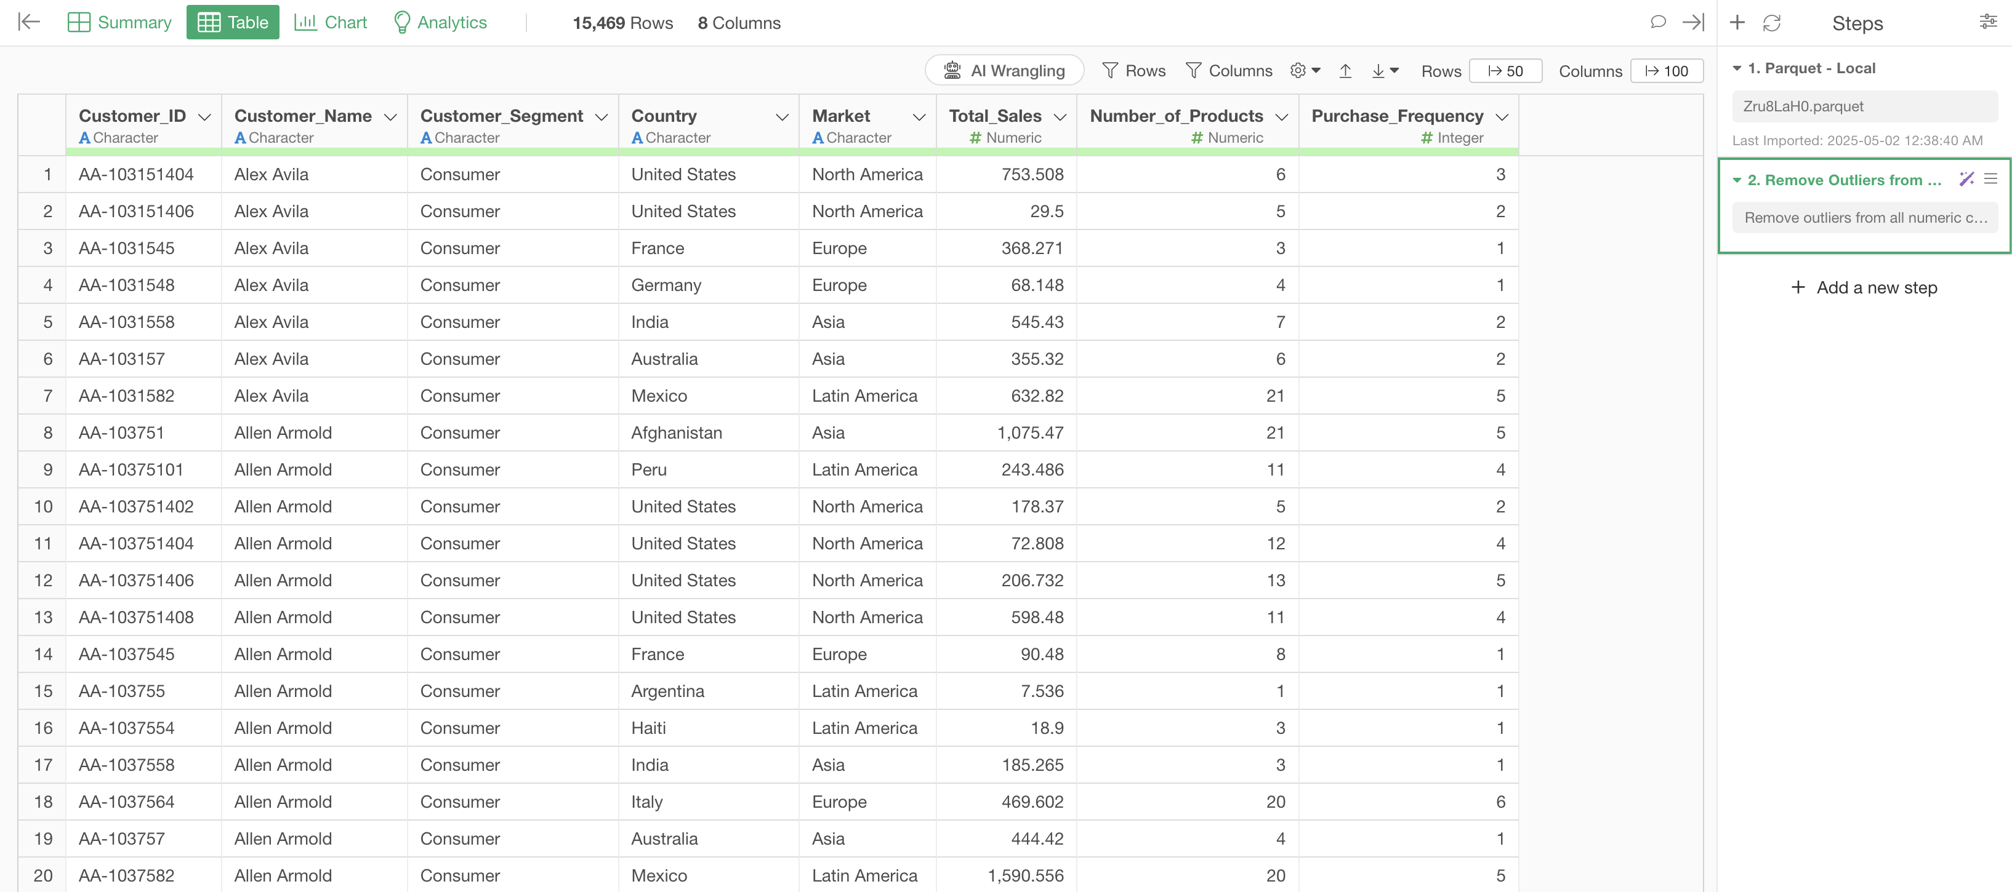The image size is (2012, 892).
Task: Expand the Customer_Segment column header menu
Action: (602, 117)
